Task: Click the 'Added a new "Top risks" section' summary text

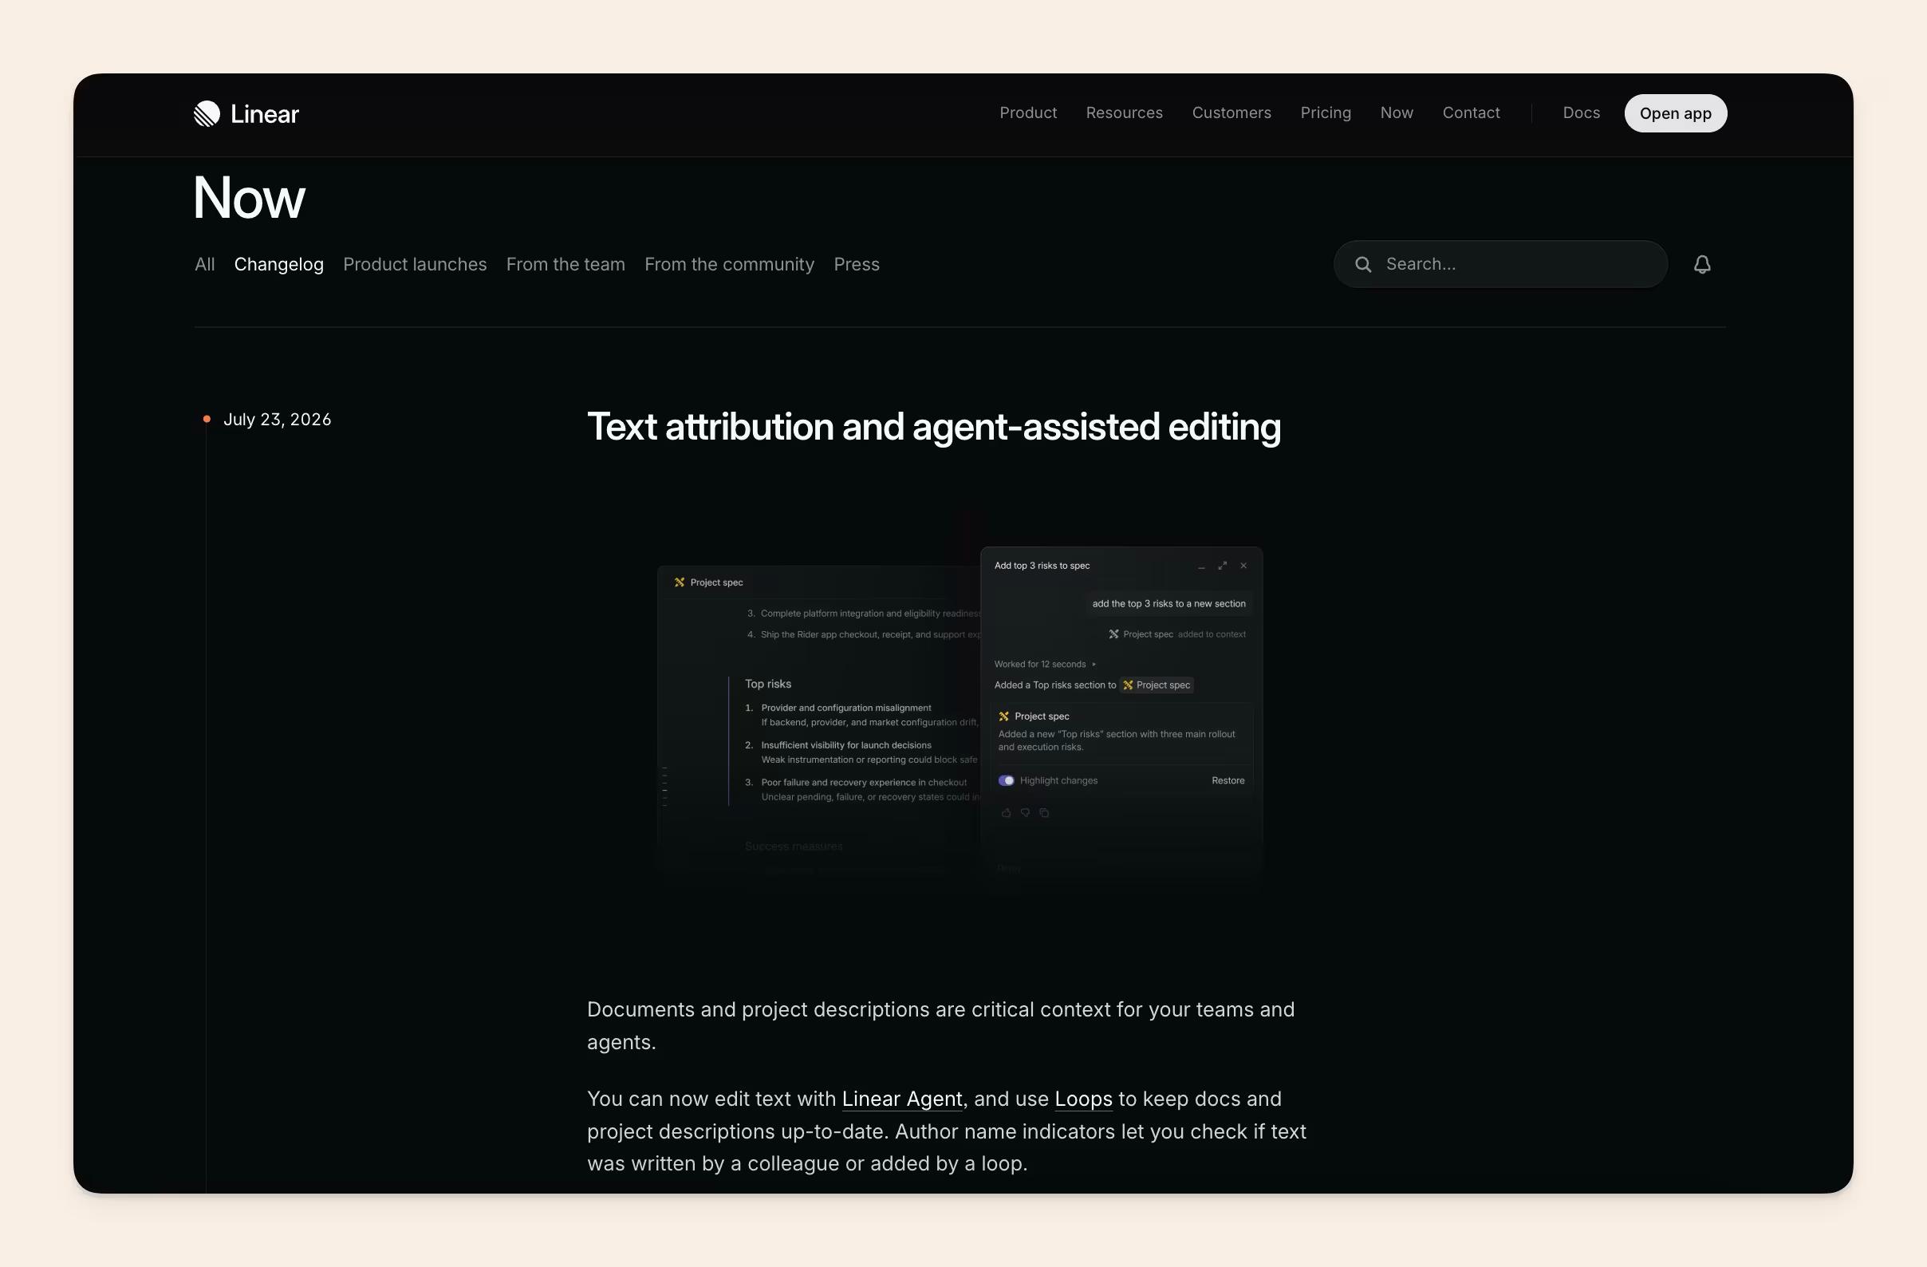Action: pyautogui.click(x=1117, y=740)
